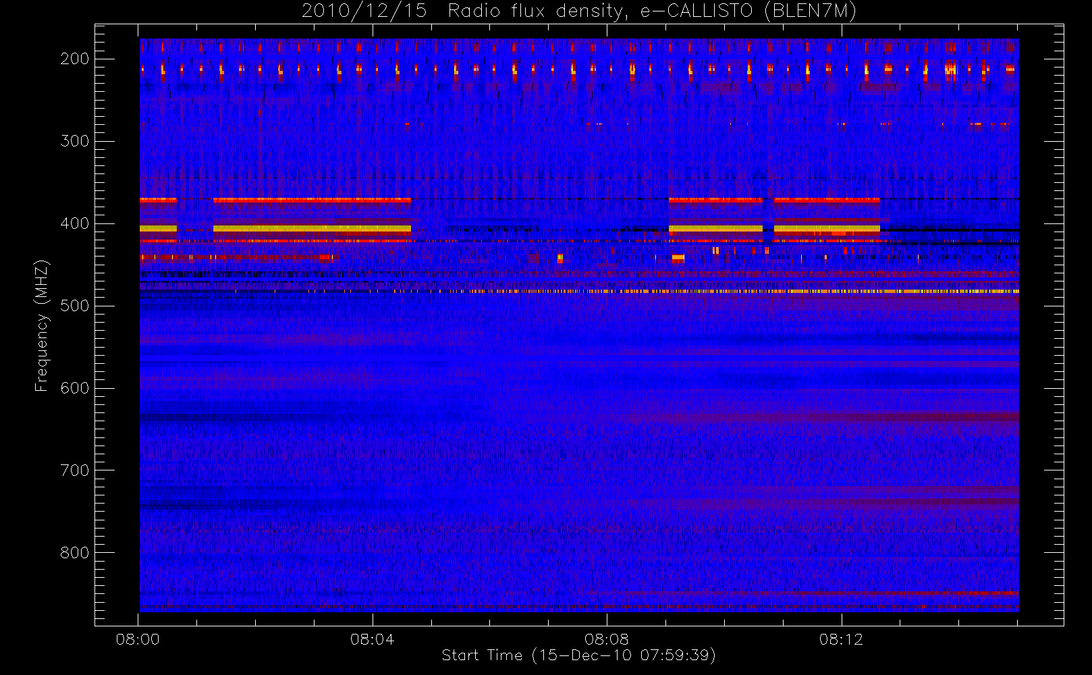Click the 200 frequency tick label
Viewport: 1092px width, 675px height.
click(74, 59)
